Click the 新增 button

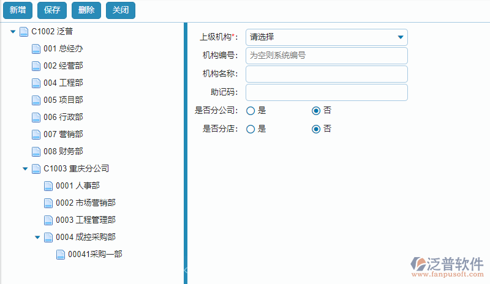pos(18,10)
